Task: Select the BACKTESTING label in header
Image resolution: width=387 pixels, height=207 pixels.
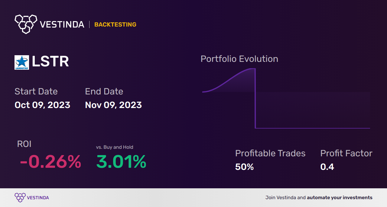Action: pos(115,25)
